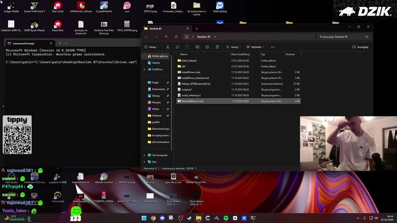Open the Wyświetl view dropdown
Screen dimensions: 397x223
click(x=255, y=47)
